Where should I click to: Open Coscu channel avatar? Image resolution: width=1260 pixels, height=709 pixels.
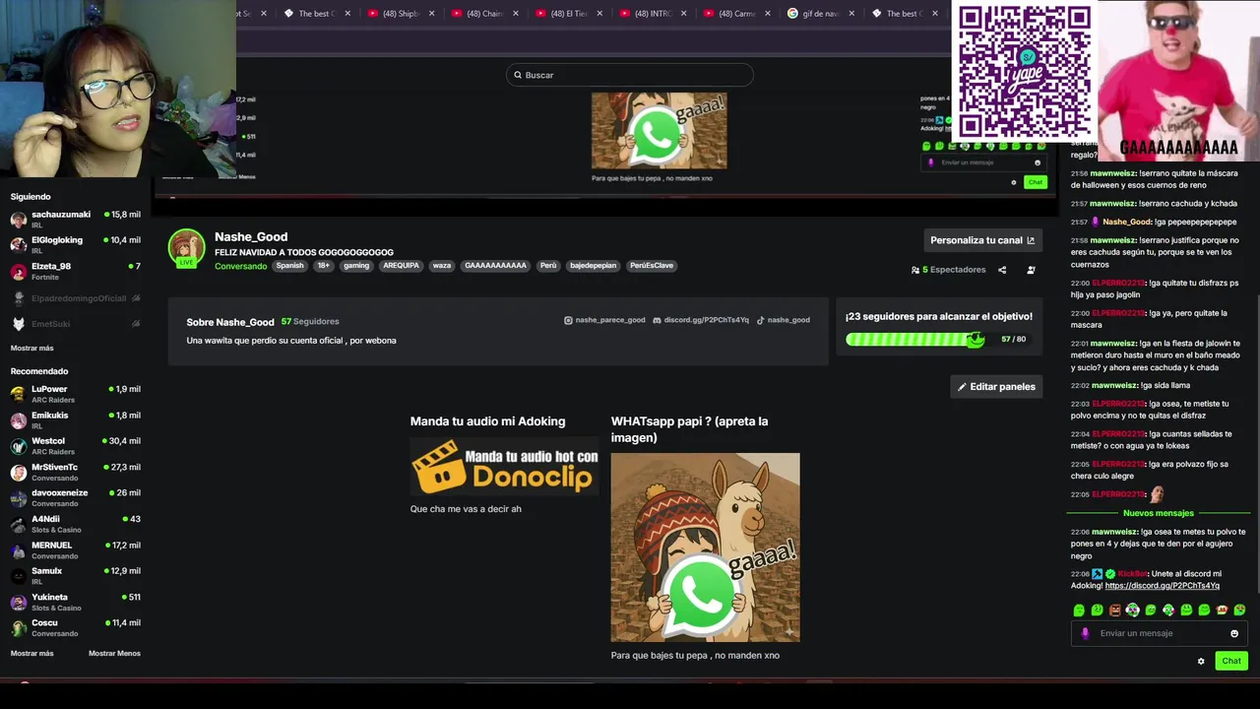pyautogui.click(x=19, y=628)
